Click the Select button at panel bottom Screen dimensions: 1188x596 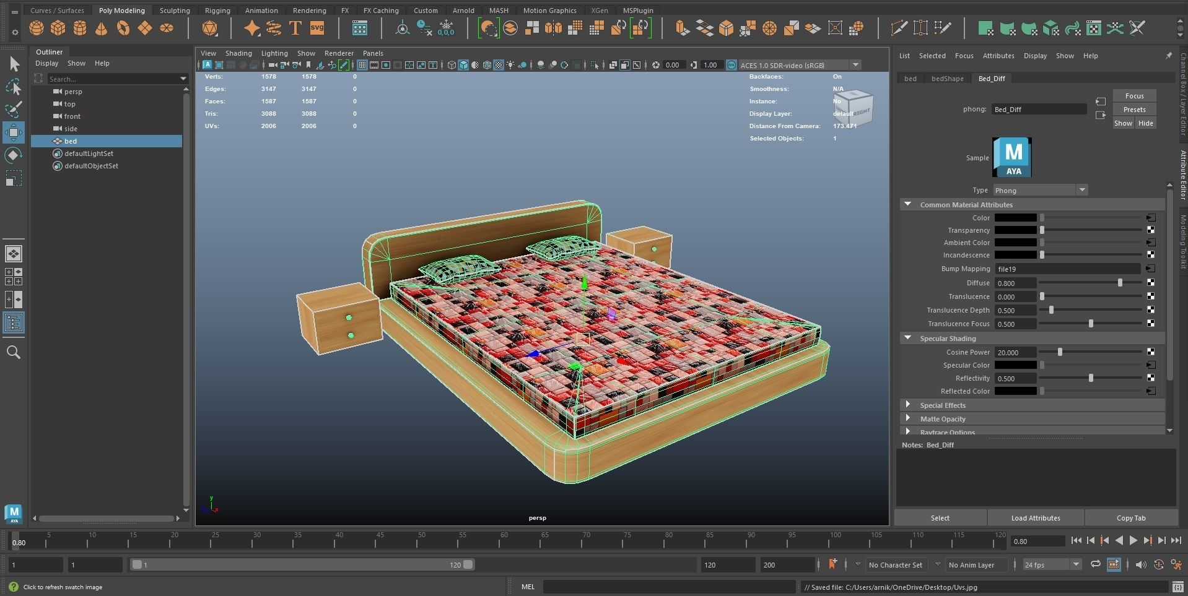940,518
